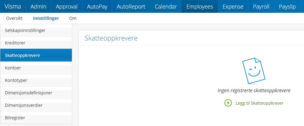Open the Om page
The width and height of the screenshot is (304, 126).
(x=73, y=18)
